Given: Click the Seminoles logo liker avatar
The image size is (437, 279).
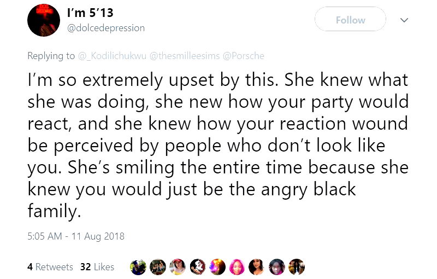Looking at the screenshot, I should click(197, 266).
